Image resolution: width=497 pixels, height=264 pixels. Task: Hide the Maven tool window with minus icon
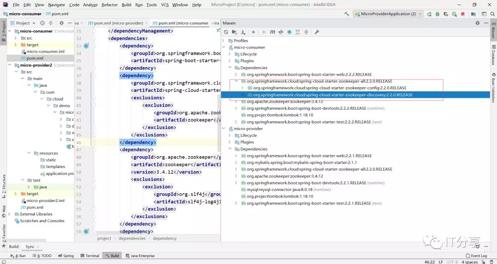tap(485, 23)
